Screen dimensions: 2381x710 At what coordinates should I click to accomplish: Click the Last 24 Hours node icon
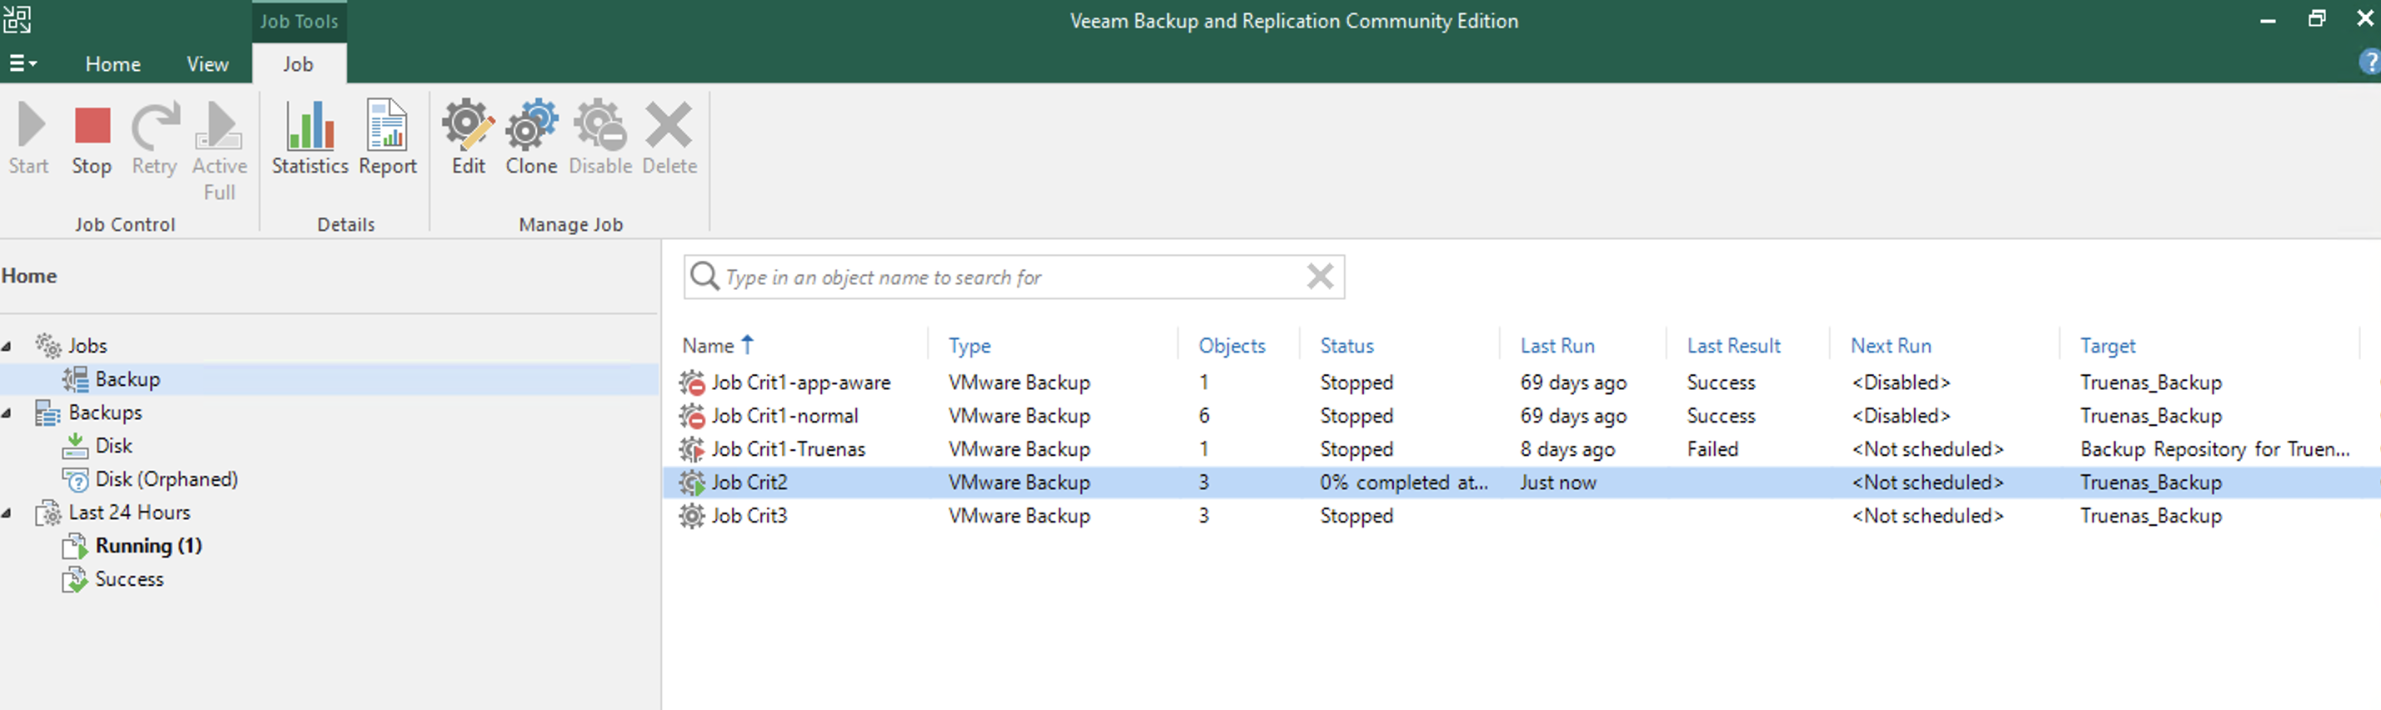coord(49,512)
